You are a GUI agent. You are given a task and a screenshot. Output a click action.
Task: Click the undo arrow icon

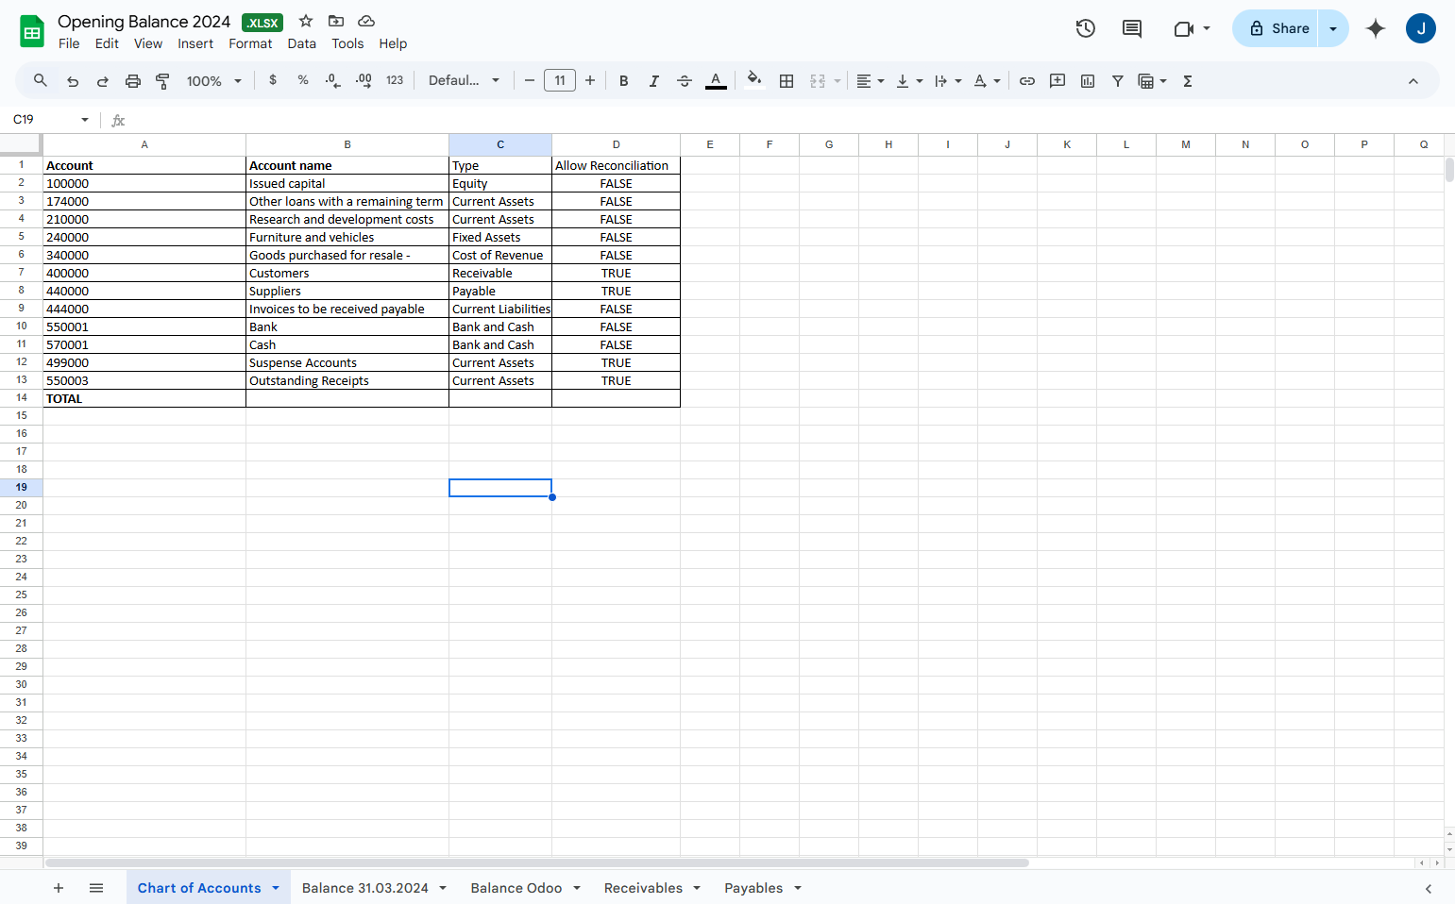tap(73, 81)
